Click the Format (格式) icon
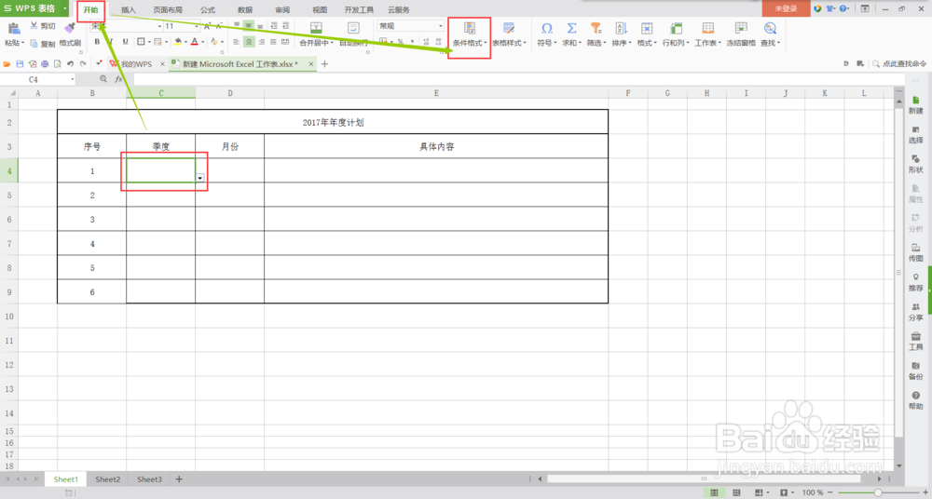Image resolution: width=932 pixels, height=499 pixels. click(x=647, y=28)
